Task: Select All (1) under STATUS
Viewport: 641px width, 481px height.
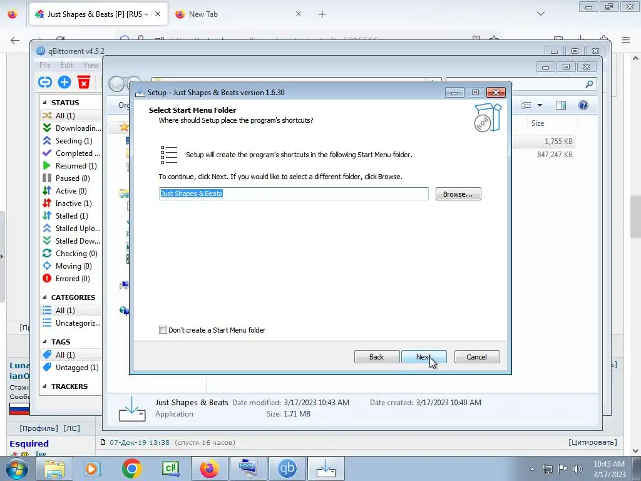Action: click(x=71, y=115)
